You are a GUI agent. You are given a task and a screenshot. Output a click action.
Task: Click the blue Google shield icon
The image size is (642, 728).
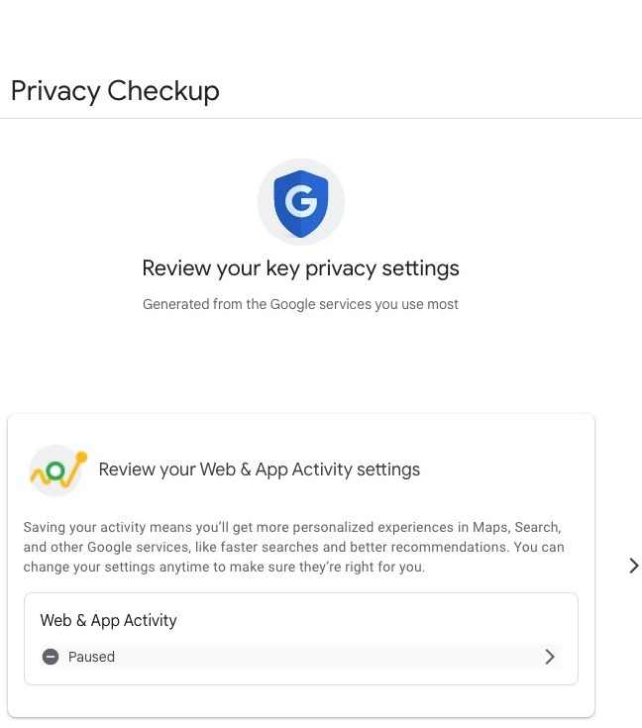coord(300,202)
